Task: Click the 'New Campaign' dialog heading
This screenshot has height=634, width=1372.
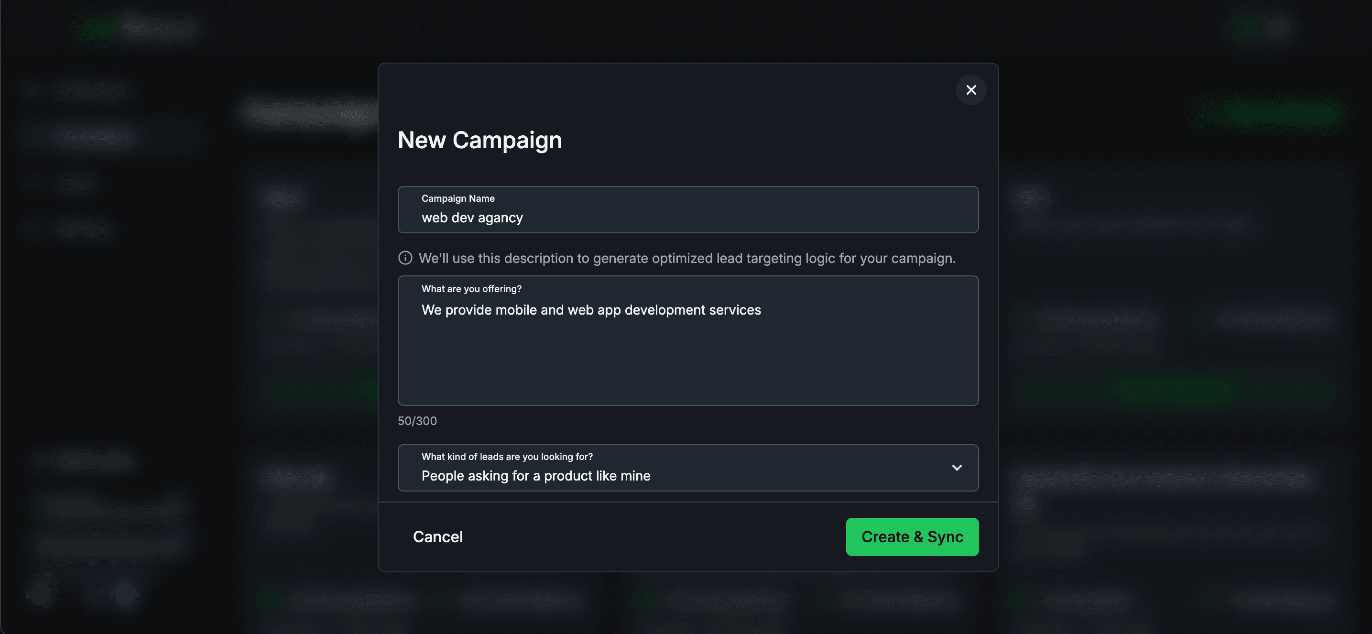Action: click(x=479, y=140)
